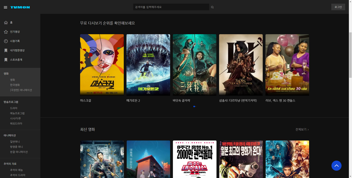
Task: Open the 러브, 섹스 앤 30 캔들스 poster
Action: (287, 65)
